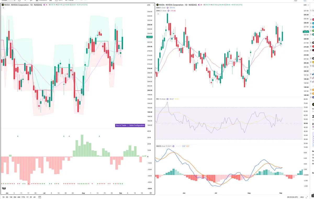Toggle the moon session icon on left chart
The width and height of the screenshot is (314, 199).
pos(44,5)
